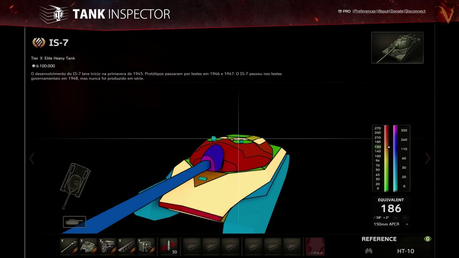The image size is (459, 258).
Task: Click the binoculars reference icon
Action: pyautogui.click(x=369, y=251)
